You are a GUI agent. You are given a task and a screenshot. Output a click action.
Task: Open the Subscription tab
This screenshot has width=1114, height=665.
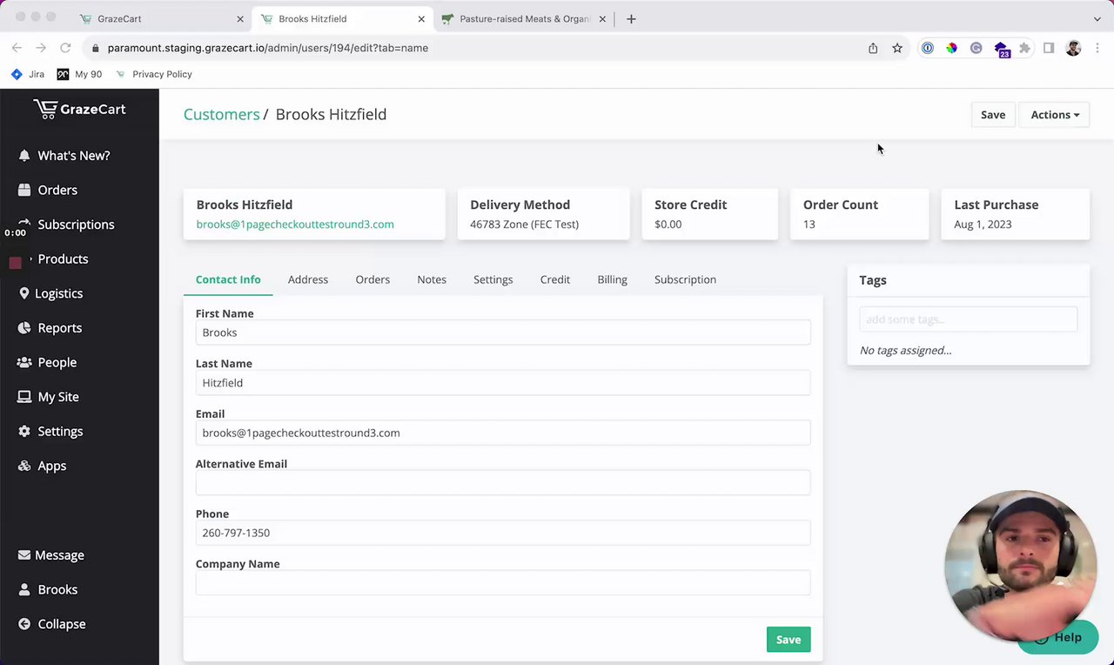[x=685, y=279]
